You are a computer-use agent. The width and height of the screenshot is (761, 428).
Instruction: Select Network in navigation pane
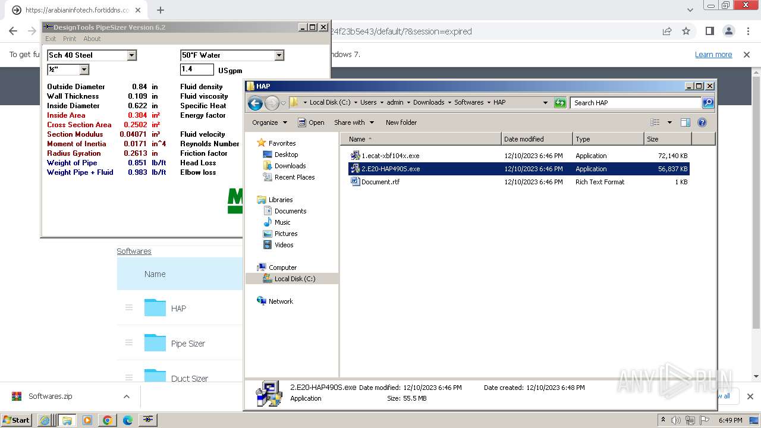[x=280, y=301]
